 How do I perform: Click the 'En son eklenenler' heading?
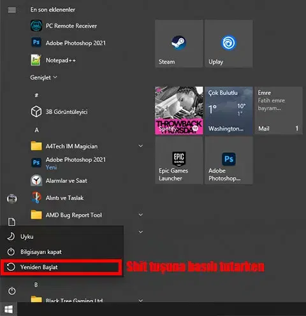point(53,10)
